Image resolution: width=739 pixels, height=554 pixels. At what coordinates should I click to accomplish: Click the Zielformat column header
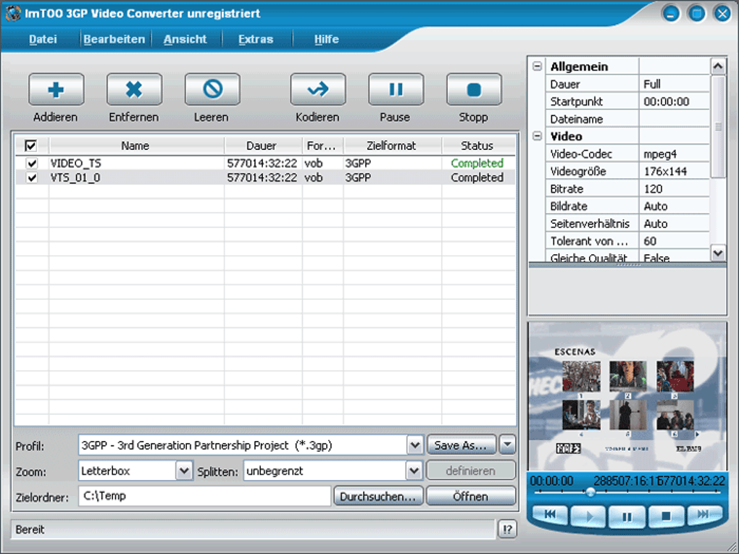392,146
